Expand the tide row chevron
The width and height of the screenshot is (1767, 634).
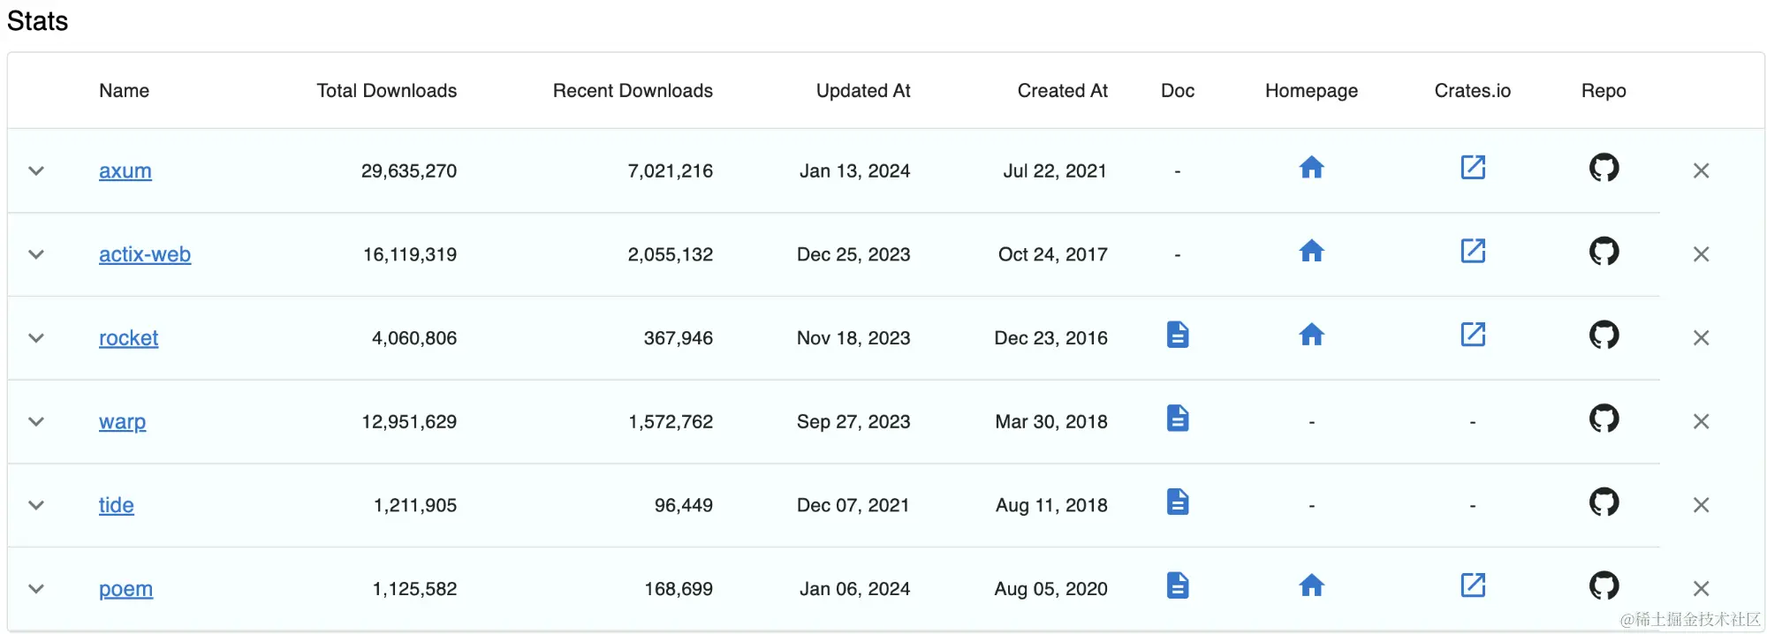(36, 506)
